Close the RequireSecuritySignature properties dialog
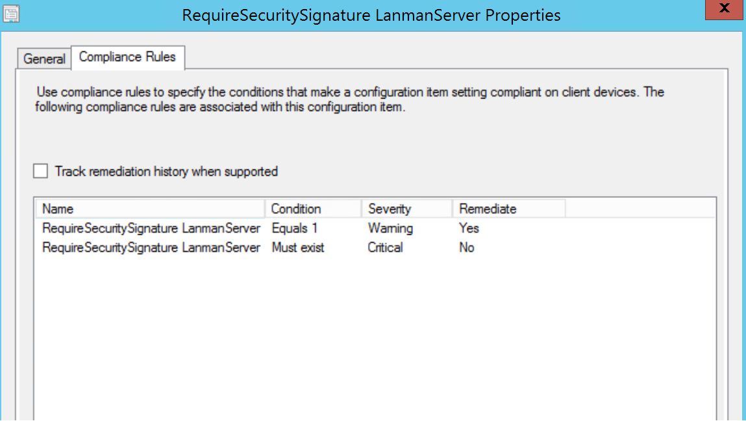746x421 pixels. click(x=723, y=9)
